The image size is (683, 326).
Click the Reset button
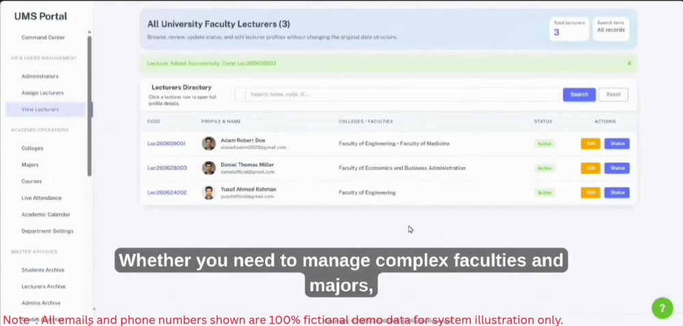click(x=613, y=94)
